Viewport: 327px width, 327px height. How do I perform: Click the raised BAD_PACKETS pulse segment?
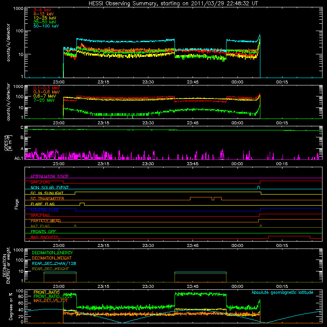point(289,237)
